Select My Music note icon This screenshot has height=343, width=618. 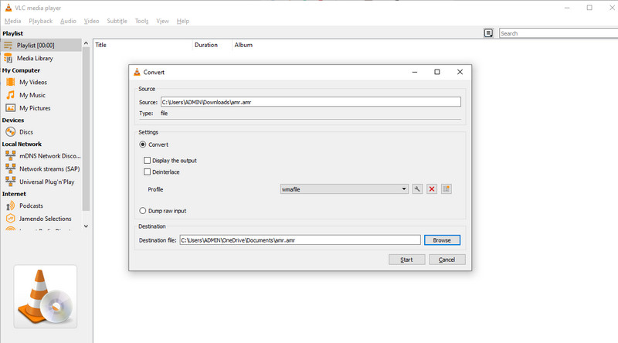click(x=11, y=95)
